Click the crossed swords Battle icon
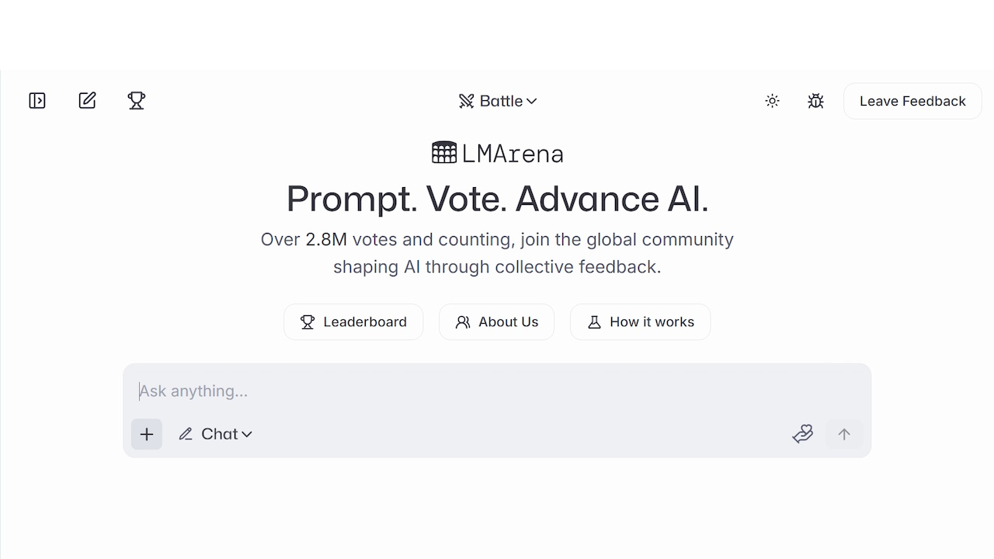 (x=466, y=100)
